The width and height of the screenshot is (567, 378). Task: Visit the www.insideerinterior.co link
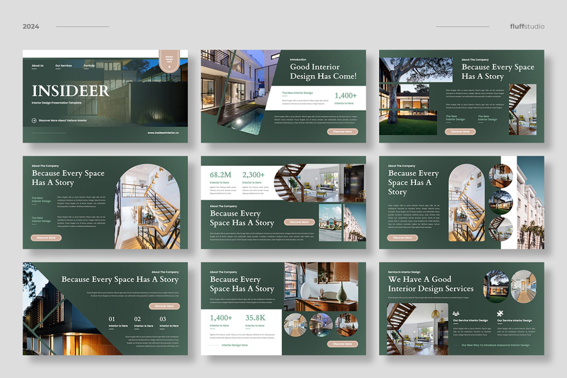tap(163, 133)
